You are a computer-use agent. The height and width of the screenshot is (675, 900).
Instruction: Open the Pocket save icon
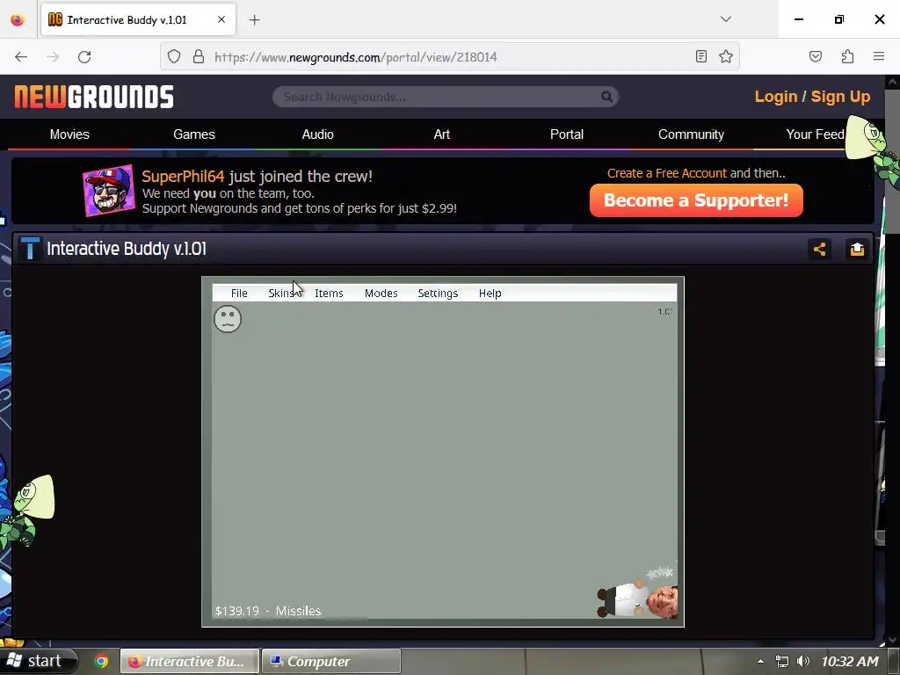(816, 56)
